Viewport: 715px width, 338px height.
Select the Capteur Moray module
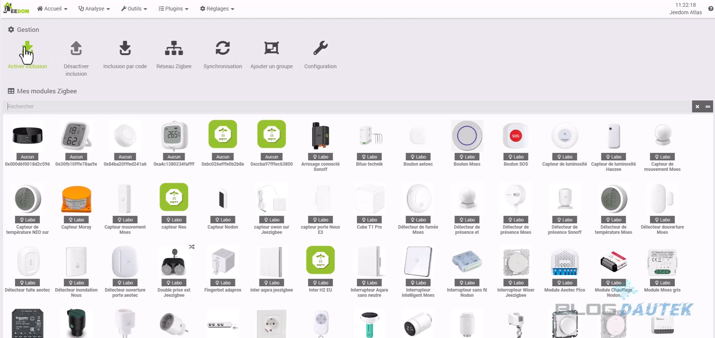click(76, 199)
